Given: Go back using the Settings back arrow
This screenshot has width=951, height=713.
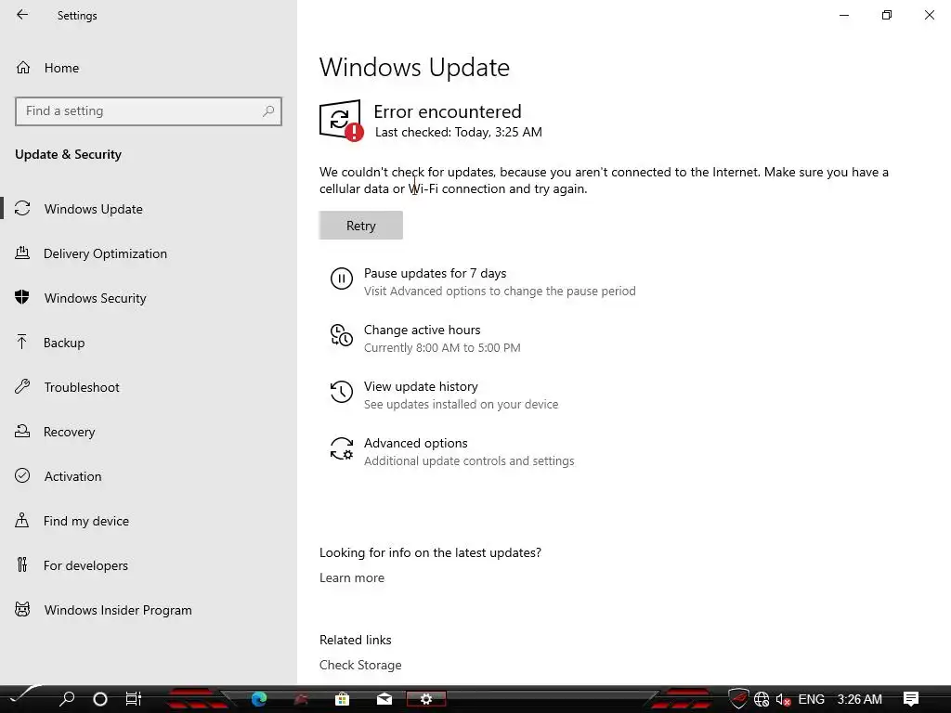Looking at the screenshot, I should (x=22, y=15).
